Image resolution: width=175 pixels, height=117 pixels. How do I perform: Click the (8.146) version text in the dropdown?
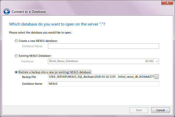[x=149, y=61]
